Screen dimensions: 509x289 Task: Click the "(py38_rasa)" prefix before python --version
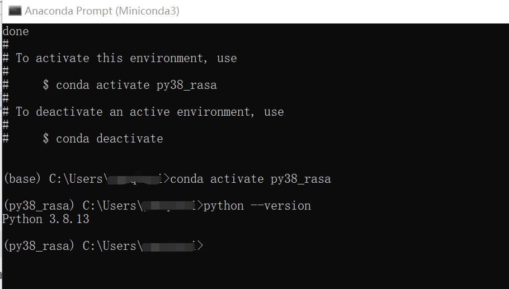39,206
